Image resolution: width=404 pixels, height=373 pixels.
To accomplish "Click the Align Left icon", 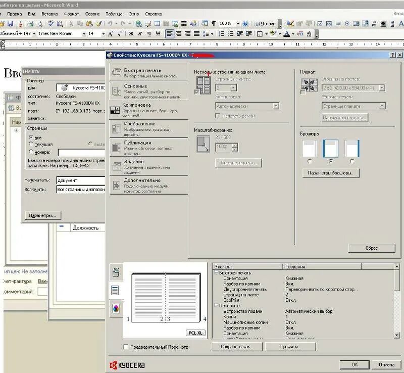I will 169,34.
